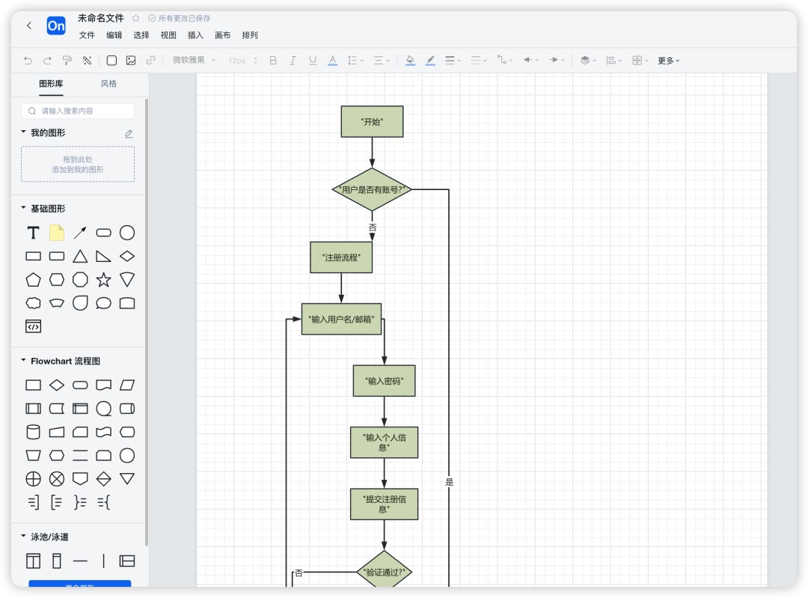The width and height of the screenshot is (808, 598).
Task: Select the Text shape tool
Action: point(34,233)
